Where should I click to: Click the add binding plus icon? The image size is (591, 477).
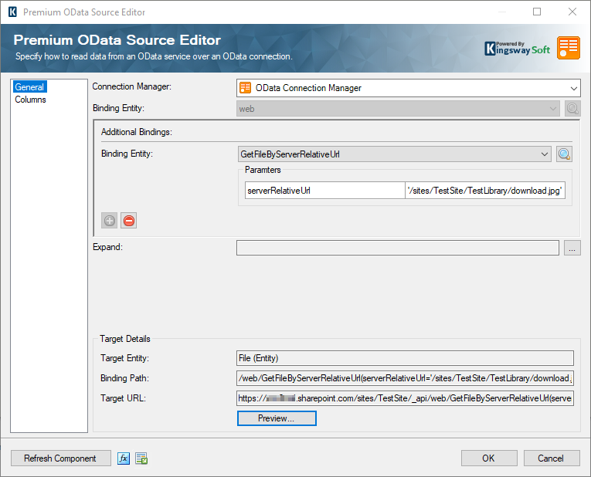click(x=110, y=221)
